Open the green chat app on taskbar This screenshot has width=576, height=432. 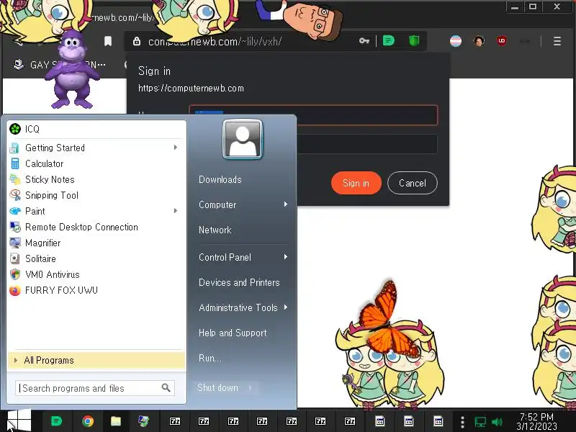pos(56,421)
